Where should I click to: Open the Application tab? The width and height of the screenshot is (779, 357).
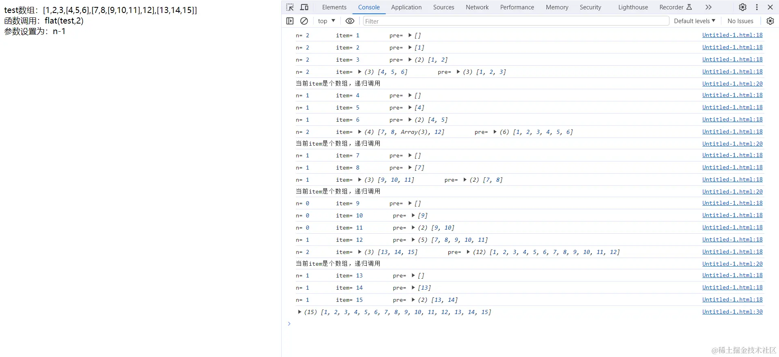tap(406, 7)
